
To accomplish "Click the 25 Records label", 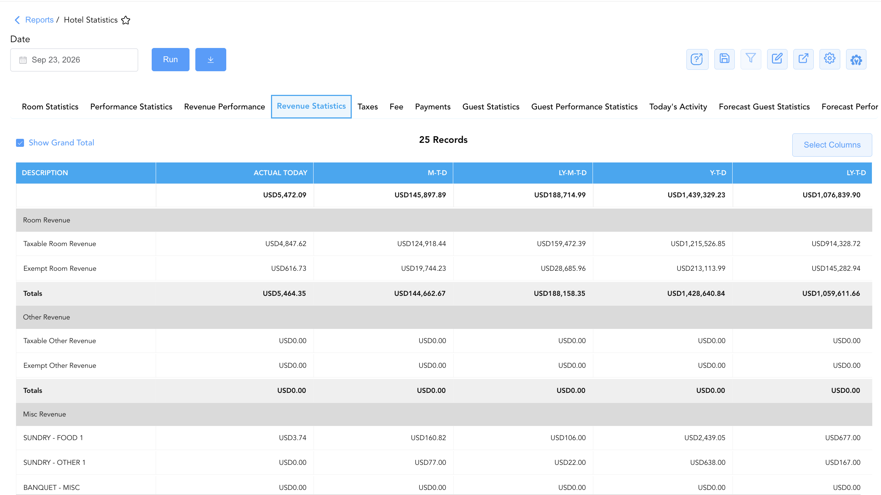I will click(443, 140).
